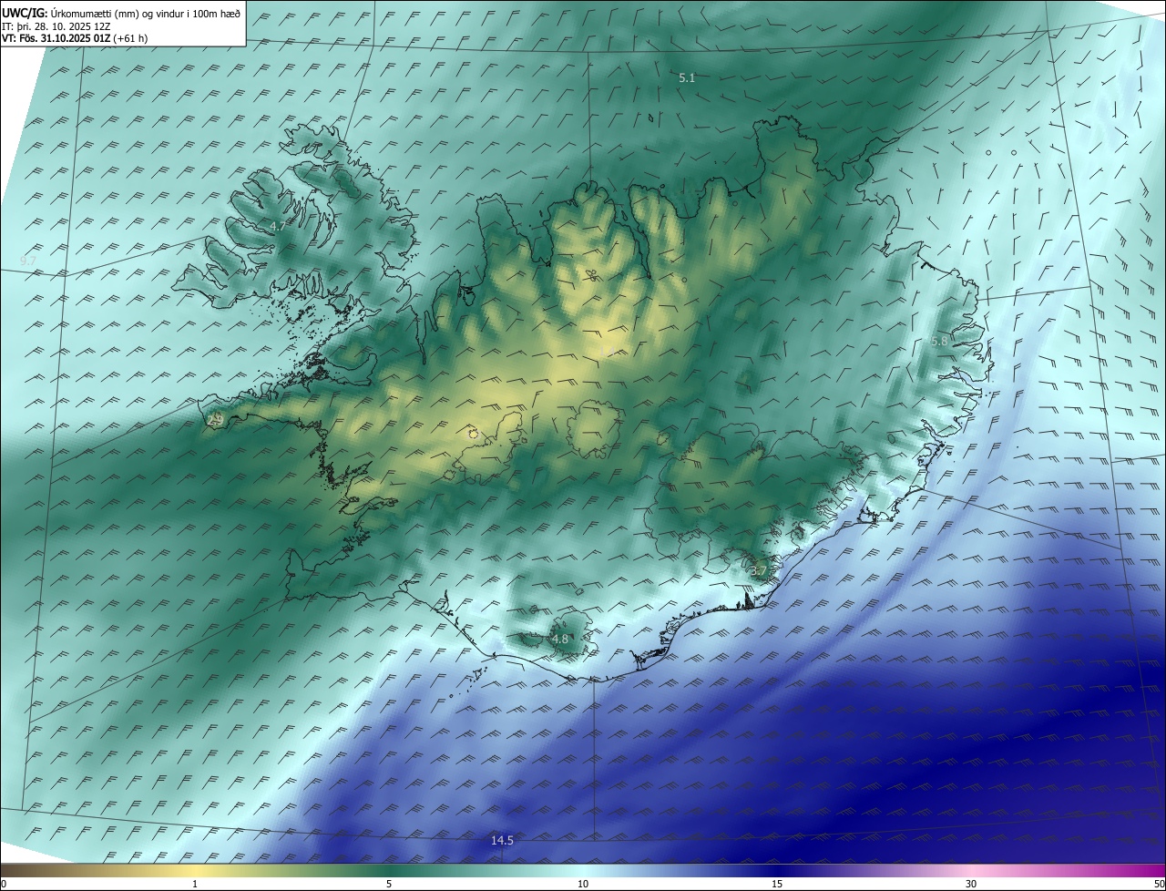Click the colorbar tick label 10
The width and height of the screenshot is (1166, 891).
pos(583,884)
